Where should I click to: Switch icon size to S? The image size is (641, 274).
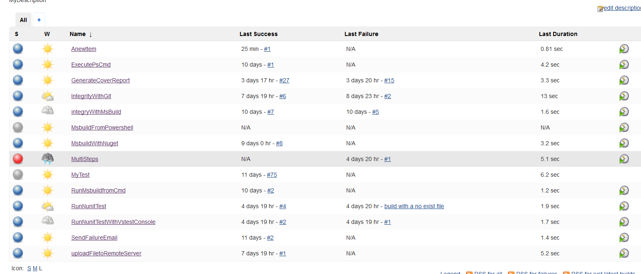[x=29, y=268]
